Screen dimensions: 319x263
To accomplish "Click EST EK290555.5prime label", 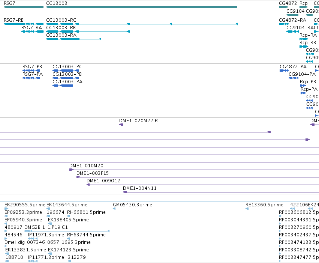I will 25,205.
